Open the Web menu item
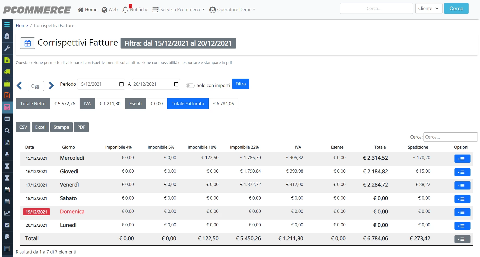 pyautogui.click(x=110, y=9)
